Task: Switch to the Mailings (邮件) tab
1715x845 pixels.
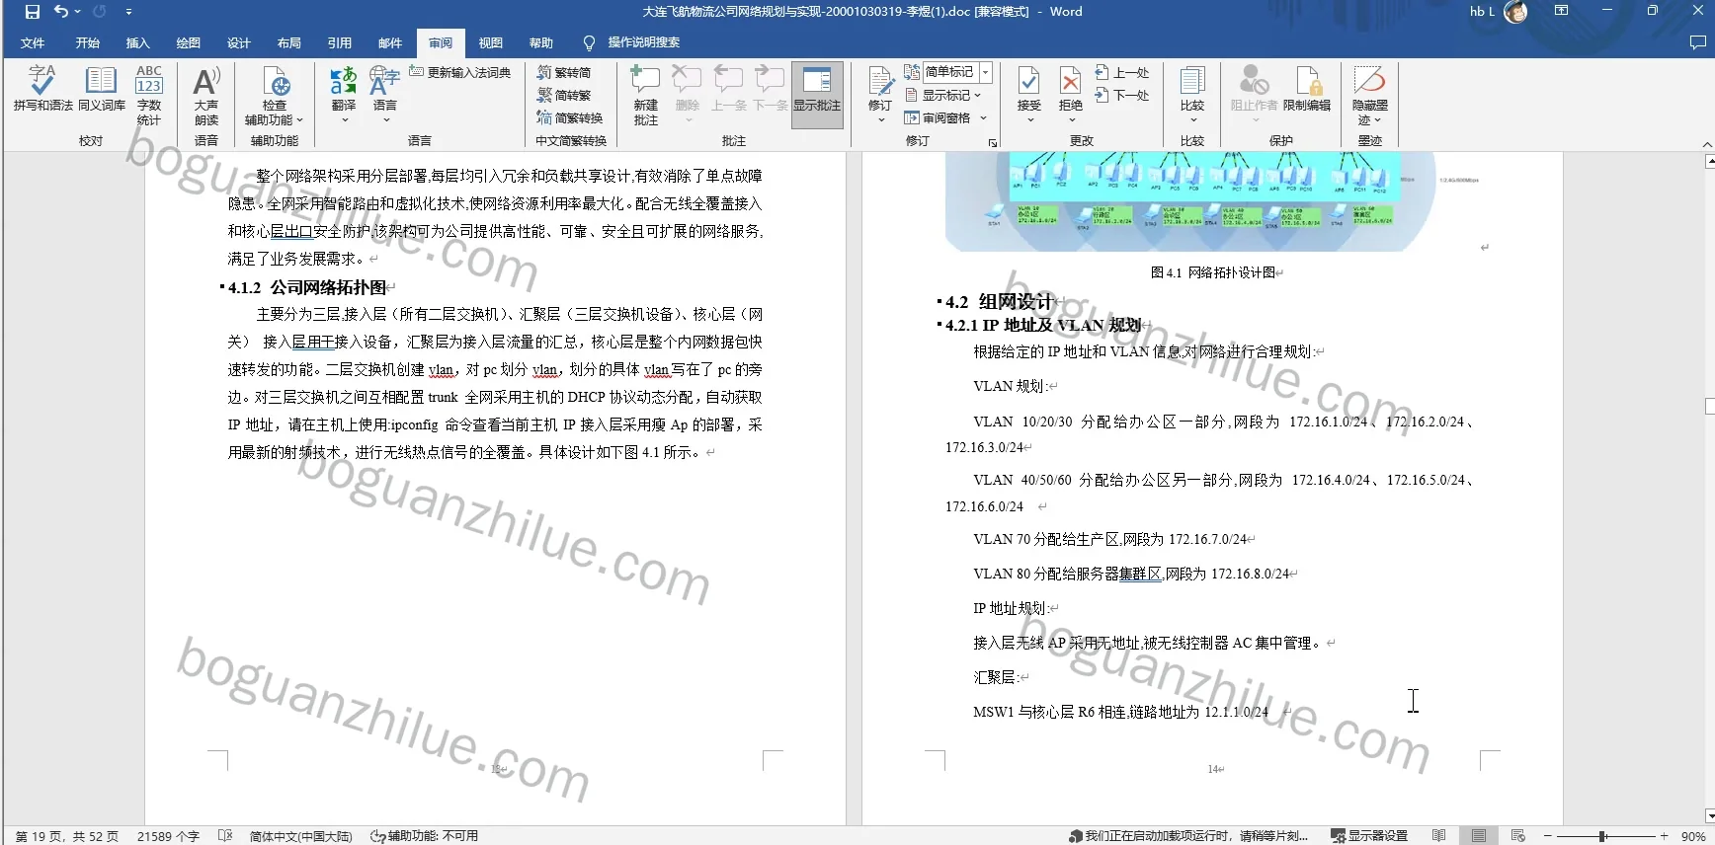Action: click(x=390, y=42)
